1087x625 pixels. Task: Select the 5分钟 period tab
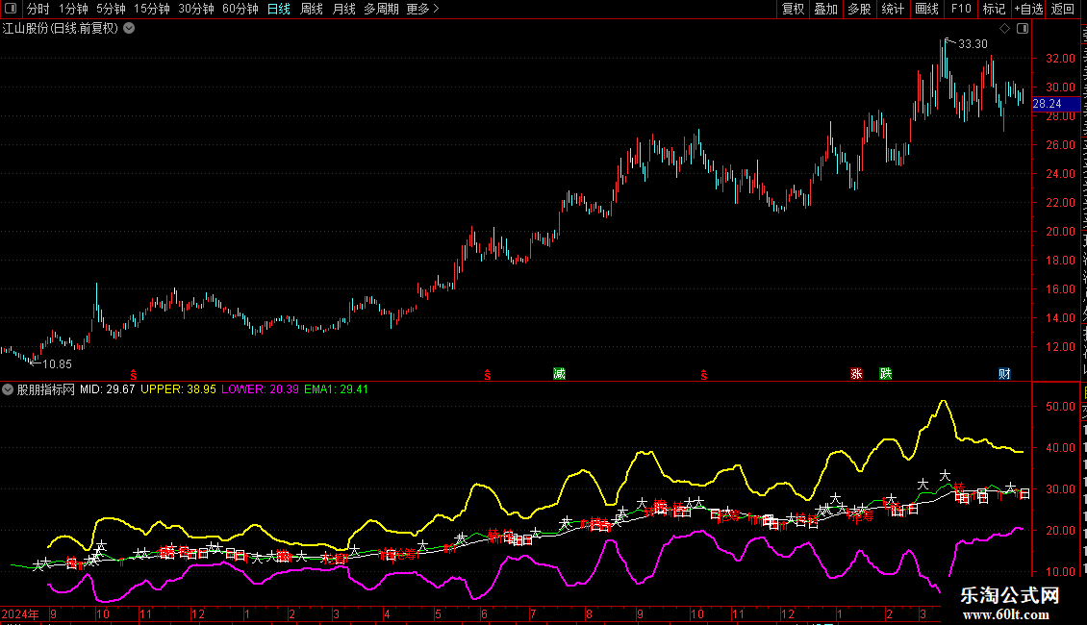(x=111, y=9)
